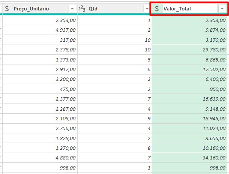Click the currency type icon on Valor_Total
This screenshot has width=229, height=174.
click(157, 9)
